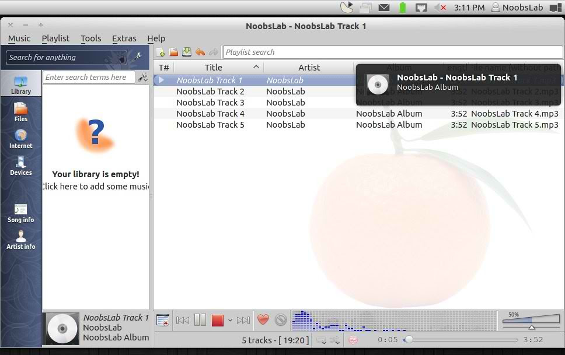The image size is (565, 355).
Task: Open the Extras menu
Action: click(x=124, y=38)
